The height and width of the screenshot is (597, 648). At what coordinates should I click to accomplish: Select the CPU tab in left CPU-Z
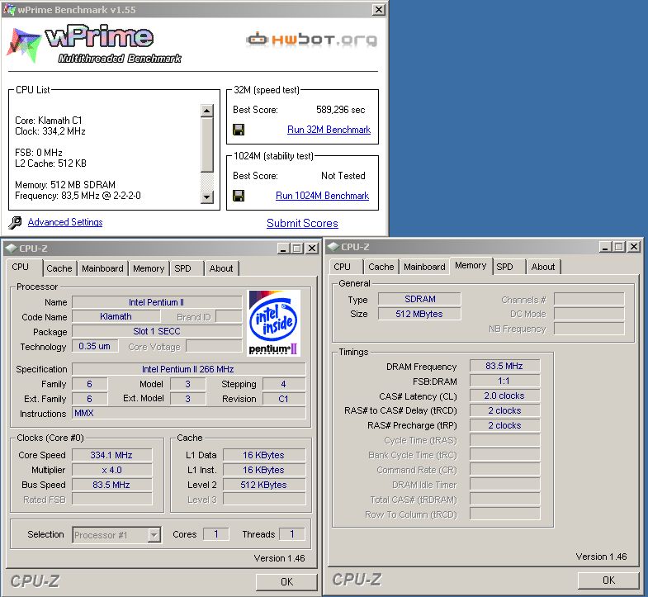[x=24, y=267]
